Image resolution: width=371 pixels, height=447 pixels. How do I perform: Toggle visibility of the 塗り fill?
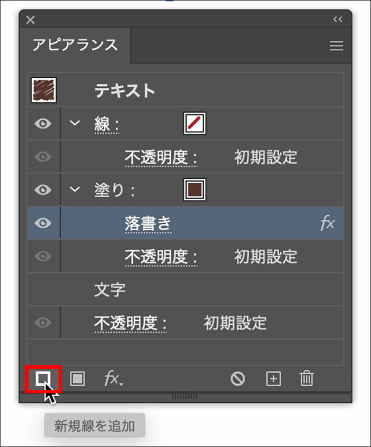tap(43, 190)
